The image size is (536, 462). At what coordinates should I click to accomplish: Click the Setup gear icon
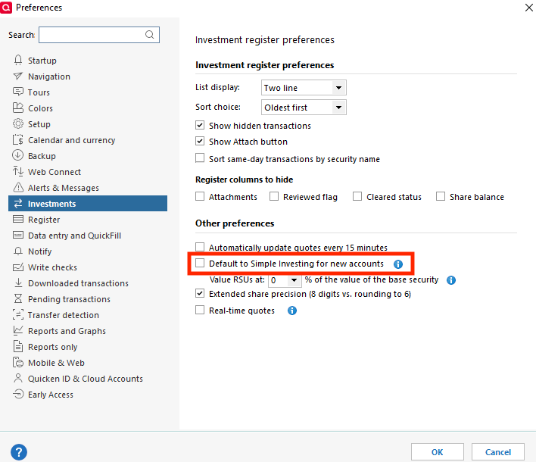coord(17,123)
